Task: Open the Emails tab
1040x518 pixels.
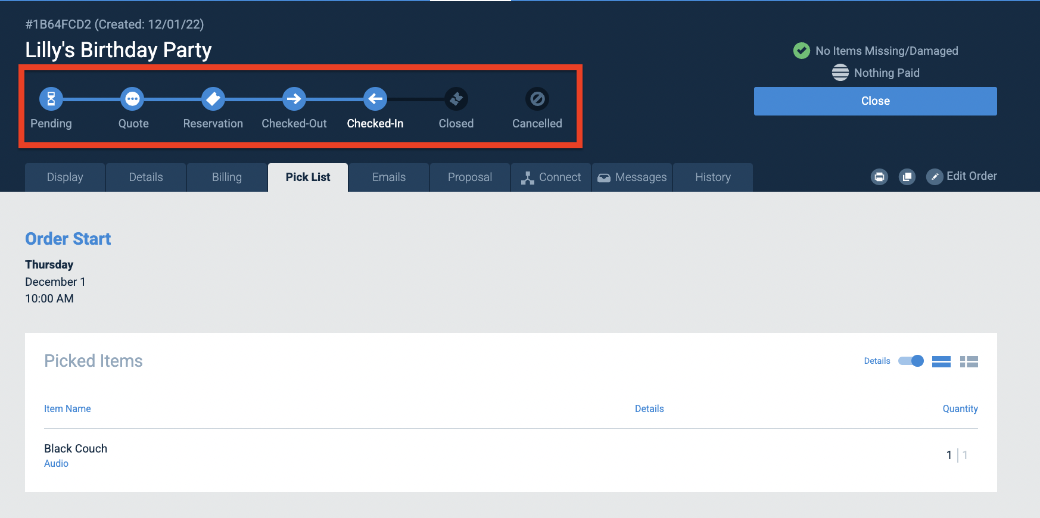Action: click(389, 177)
